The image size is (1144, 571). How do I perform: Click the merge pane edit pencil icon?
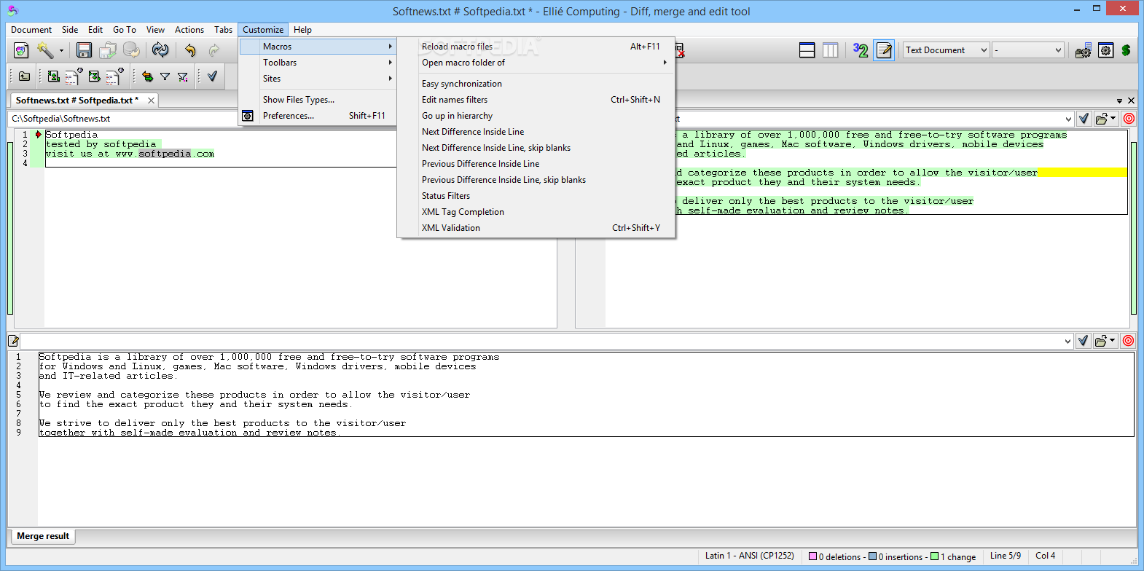tap(13, 341)
